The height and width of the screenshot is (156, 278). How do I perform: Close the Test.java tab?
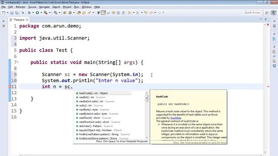(27, 19)
